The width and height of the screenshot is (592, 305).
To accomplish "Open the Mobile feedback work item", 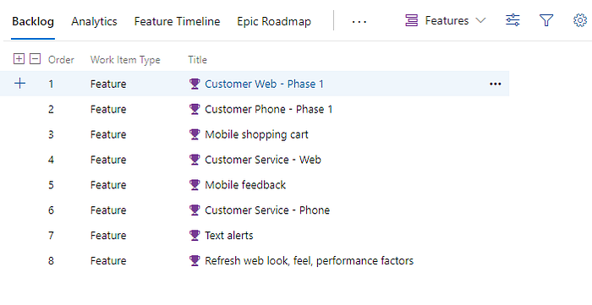I will 245,185.
